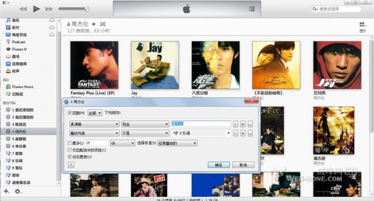Open the 不是 condition dropdown
The height and width of the screenshot is (201, 374).
[x=145, y=133]
